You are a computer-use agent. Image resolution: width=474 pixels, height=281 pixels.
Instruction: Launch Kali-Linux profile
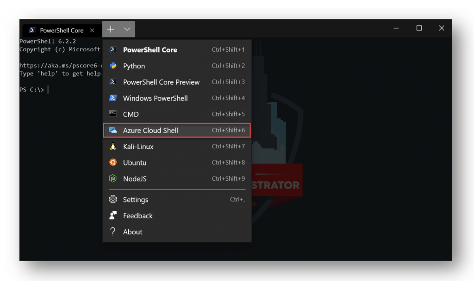click(177, 147)
